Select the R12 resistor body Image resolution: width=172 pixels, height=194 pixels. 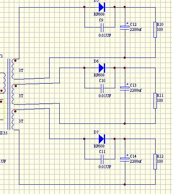tap(155, 161)
